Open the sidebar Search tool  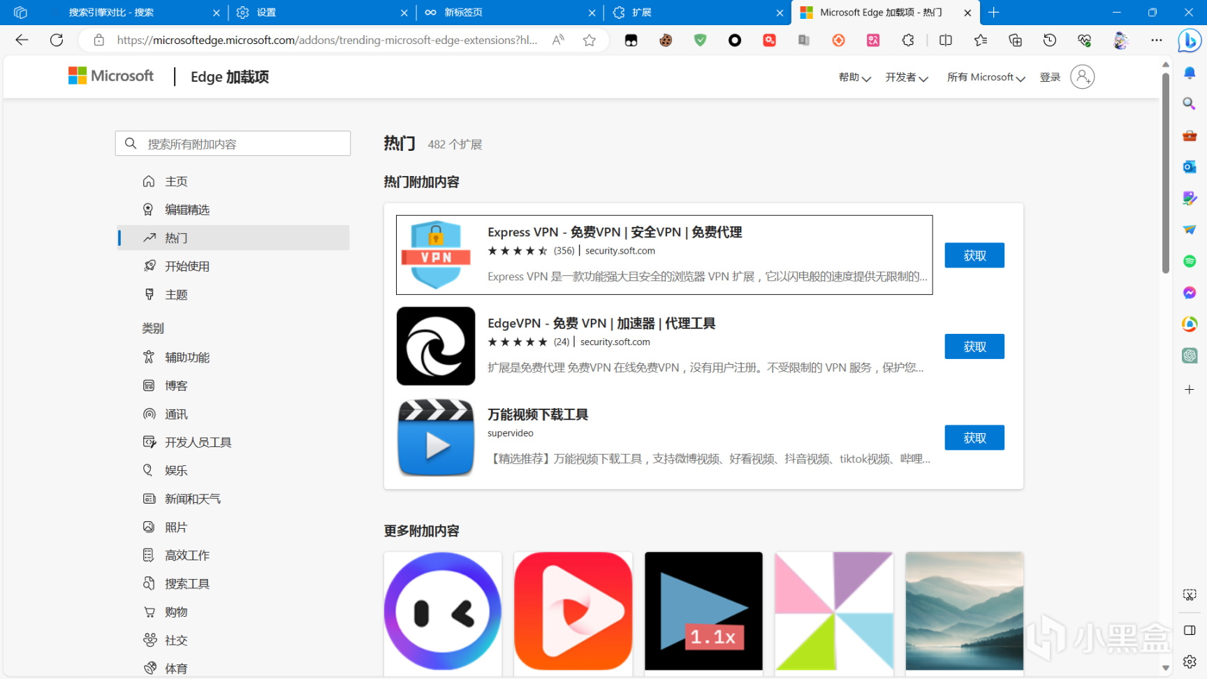[1190, 104]
